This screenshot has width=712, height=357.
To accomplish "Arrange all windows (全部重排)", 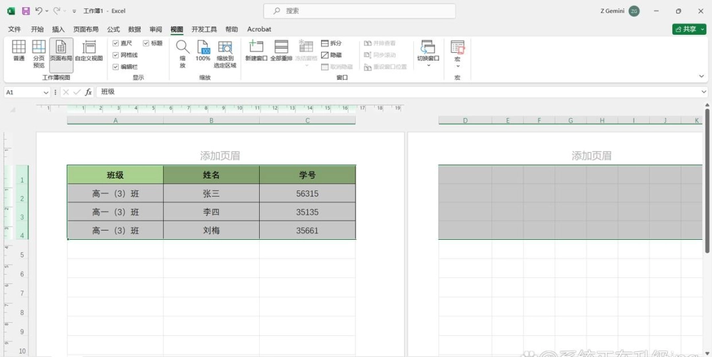I will click(281, 51).
